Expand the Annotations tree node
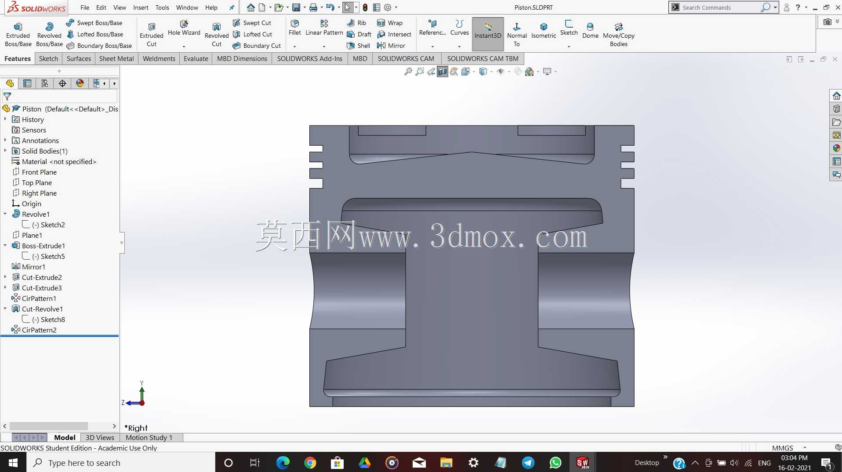842x472 pixels. pyautogui.click(x=5, y=140)
